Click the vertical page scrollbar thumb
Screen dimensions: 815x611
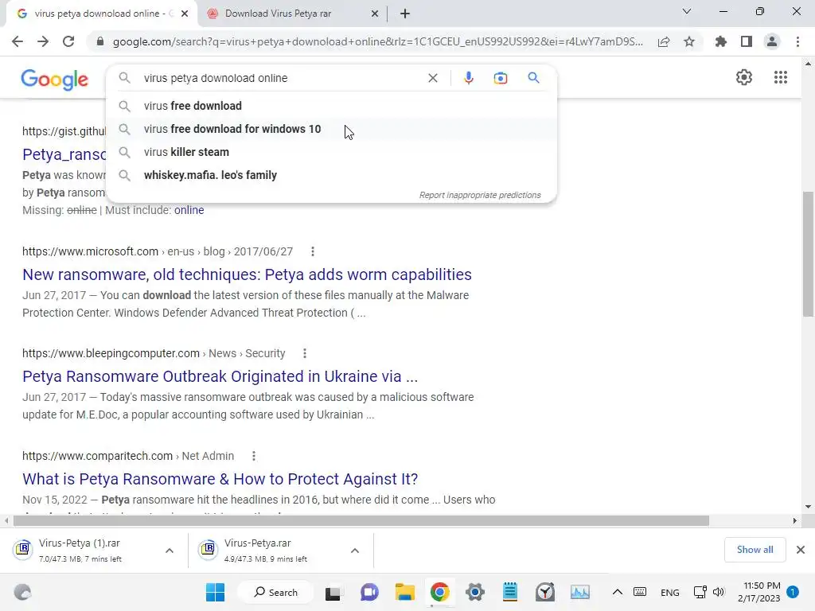tap(808, 254)
